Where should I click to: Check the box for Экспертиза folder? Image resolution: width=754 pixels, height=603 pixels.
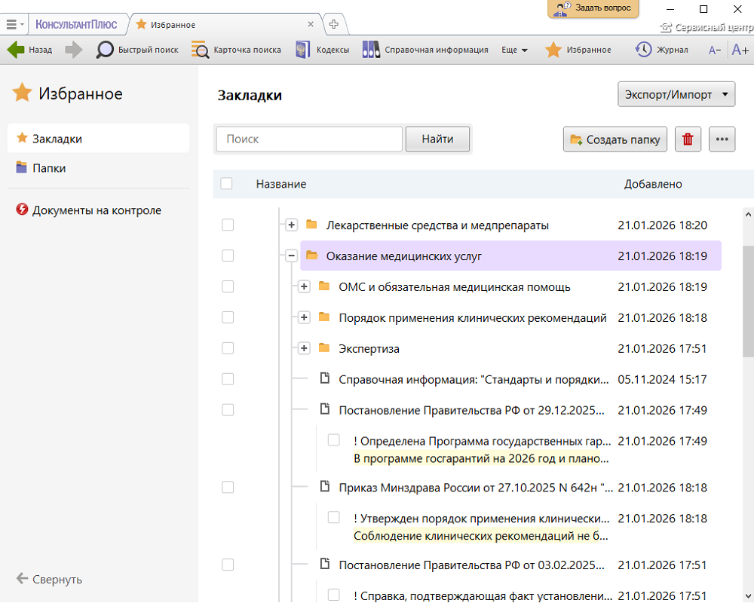point(228,348)
